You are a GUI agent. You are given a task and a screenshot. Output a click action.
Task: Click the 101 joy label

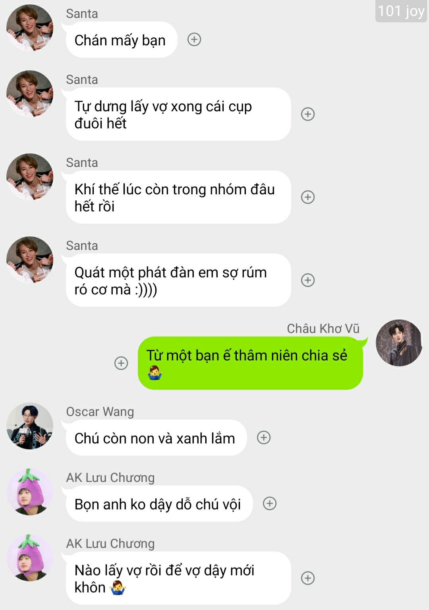tap(401, 11)
